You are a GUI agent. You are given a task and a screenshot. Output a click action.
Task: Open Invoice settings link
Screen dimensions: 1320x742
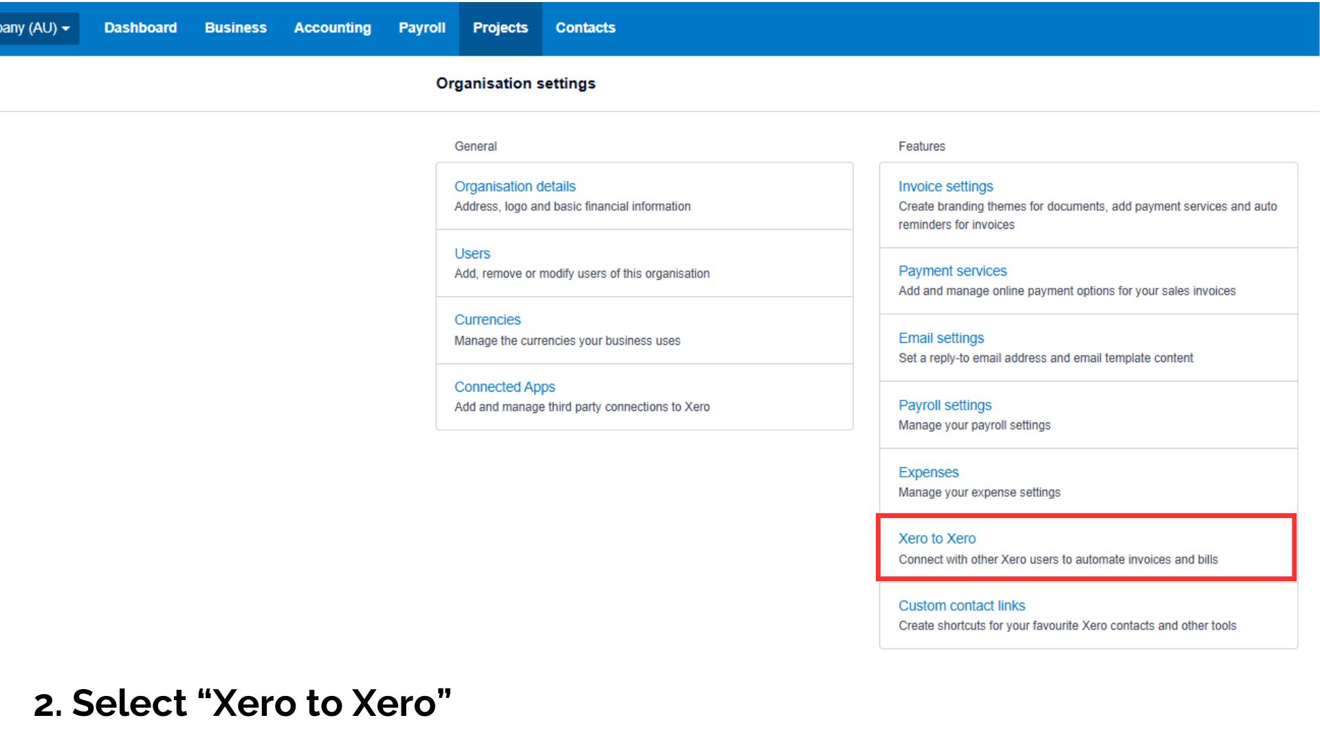pyautogui.click(x=945, y=186)
